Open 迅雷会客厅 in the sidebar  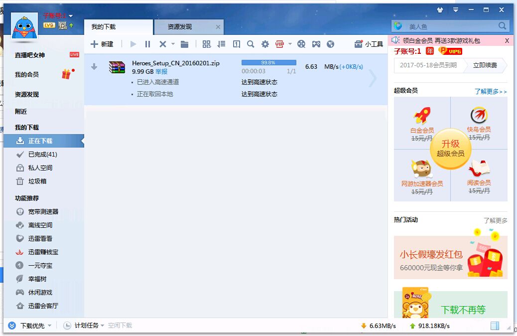(44, 306)
